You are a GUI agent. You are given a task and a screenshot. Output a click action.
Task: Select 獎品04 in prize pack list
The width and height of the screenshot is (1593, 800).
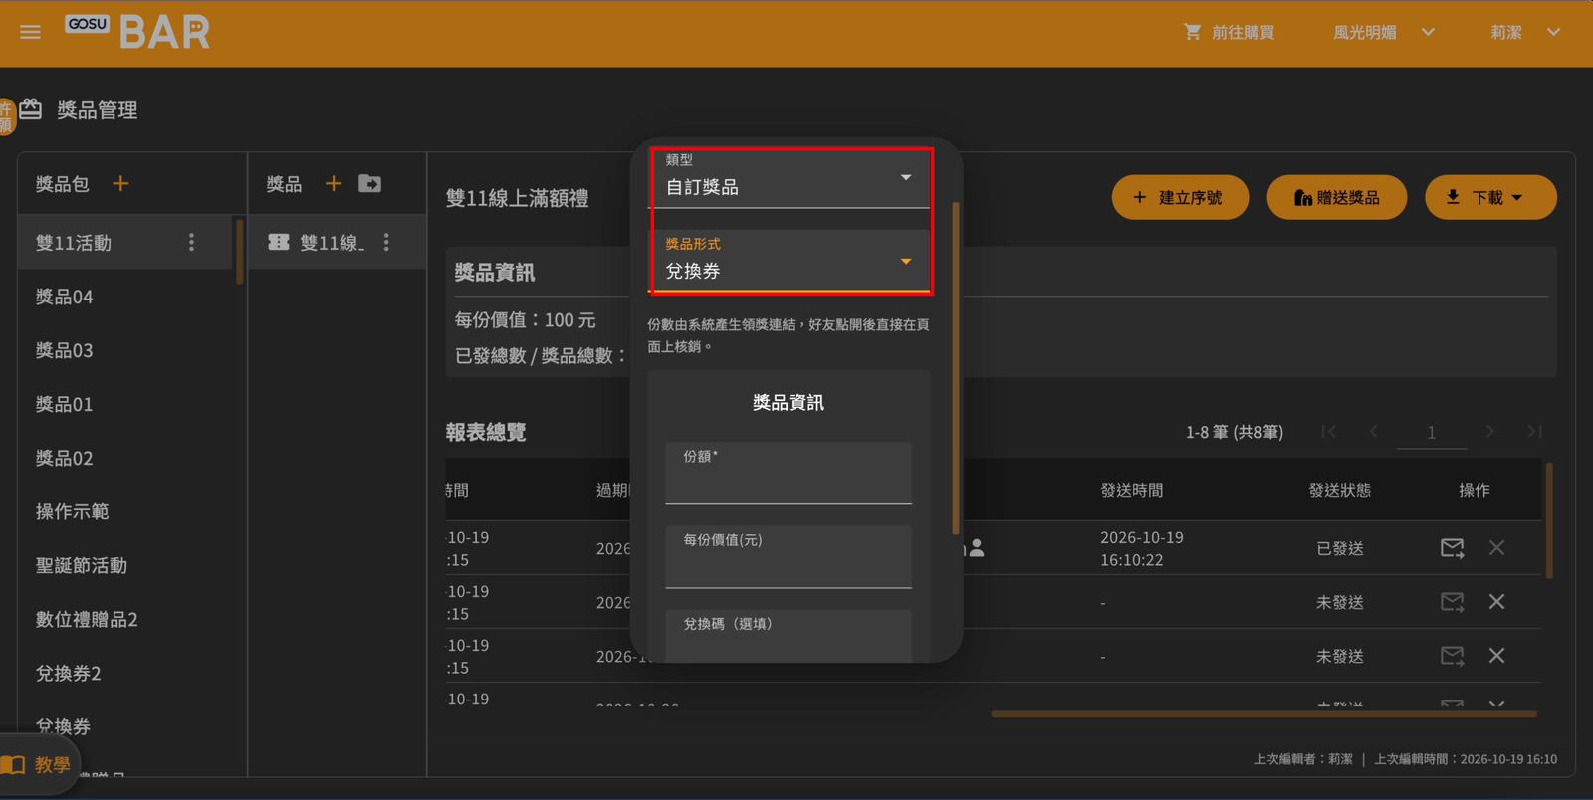[x=65, y=297]
